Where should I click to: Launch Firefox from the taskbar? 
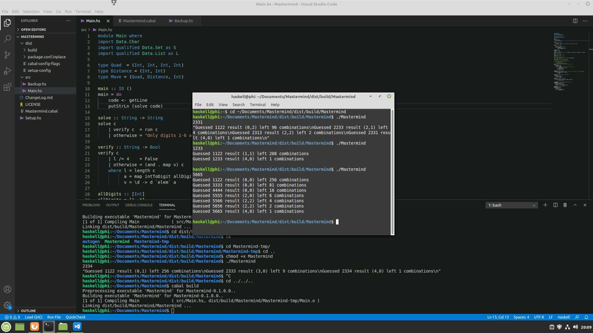pyautogui.click(x=35, y=327)
